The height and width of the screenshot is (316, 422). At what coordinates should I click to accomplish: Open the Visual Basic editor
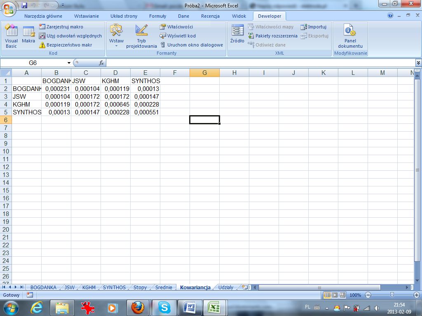(11, 36)
